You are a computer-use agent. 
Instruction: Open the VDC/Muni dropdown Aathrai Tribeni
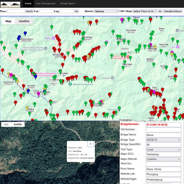(145, 11)
